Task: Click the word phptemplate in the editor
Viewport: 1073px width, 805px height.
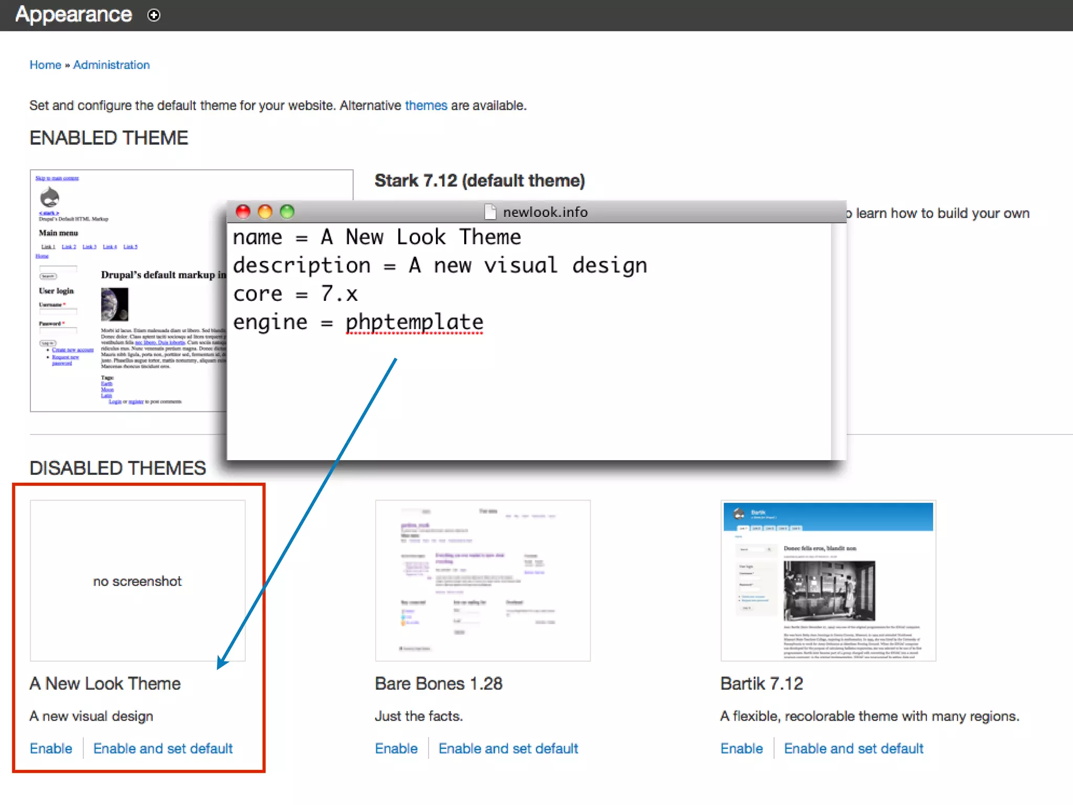Action: pos(414,322)
